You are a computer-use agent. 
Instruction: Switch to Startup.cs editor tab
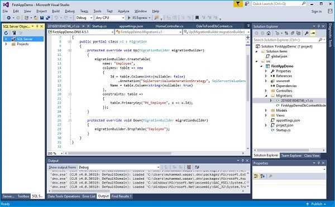point(99,26)
